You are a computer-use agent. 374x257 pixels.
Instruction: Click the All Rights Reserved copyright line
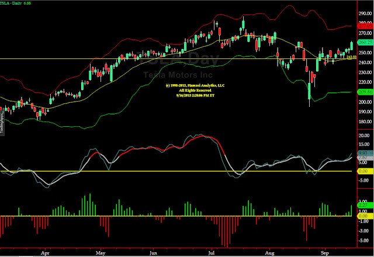195,91
